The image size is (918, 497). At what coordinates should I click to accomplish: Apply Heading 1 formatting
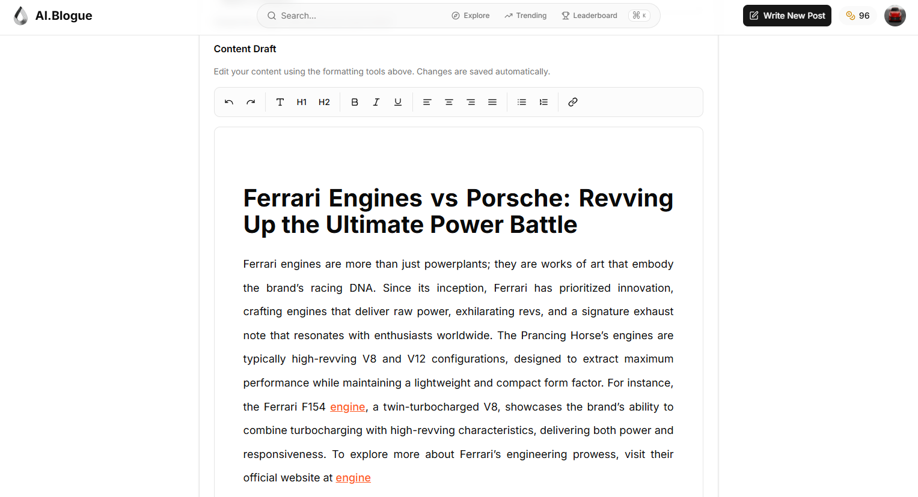coord(302,102)
